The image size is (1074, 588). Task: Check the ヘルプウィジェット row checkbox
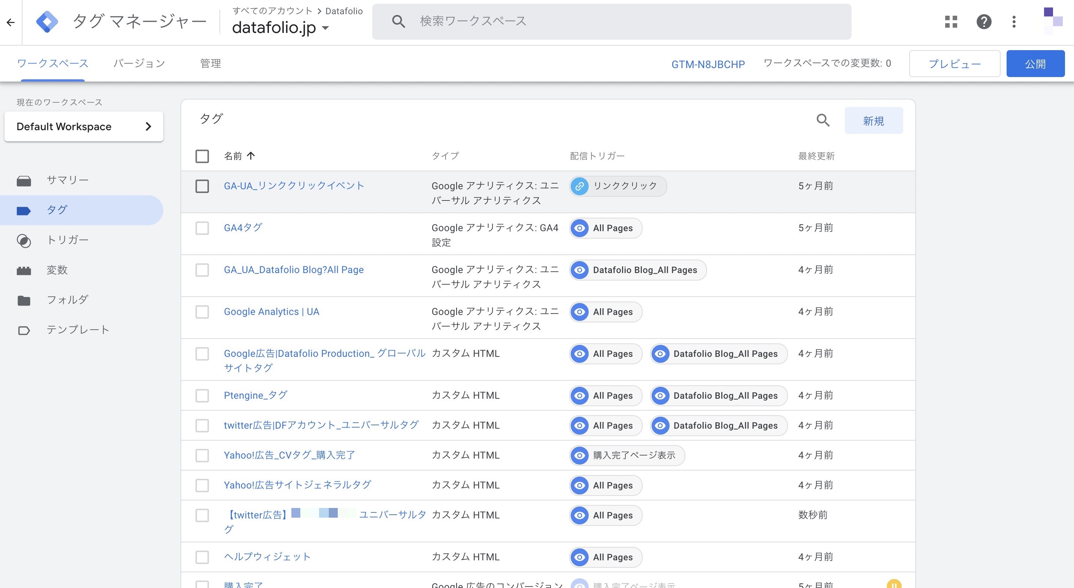point(202,557)
